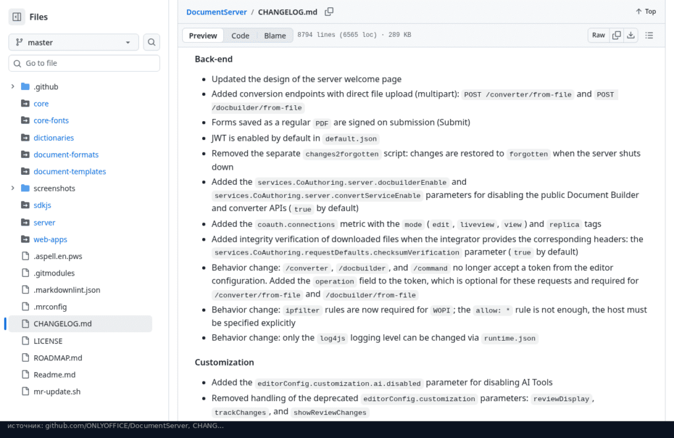
Task: Expand the .github folder chevron
Action: click(x=13, y=86)
